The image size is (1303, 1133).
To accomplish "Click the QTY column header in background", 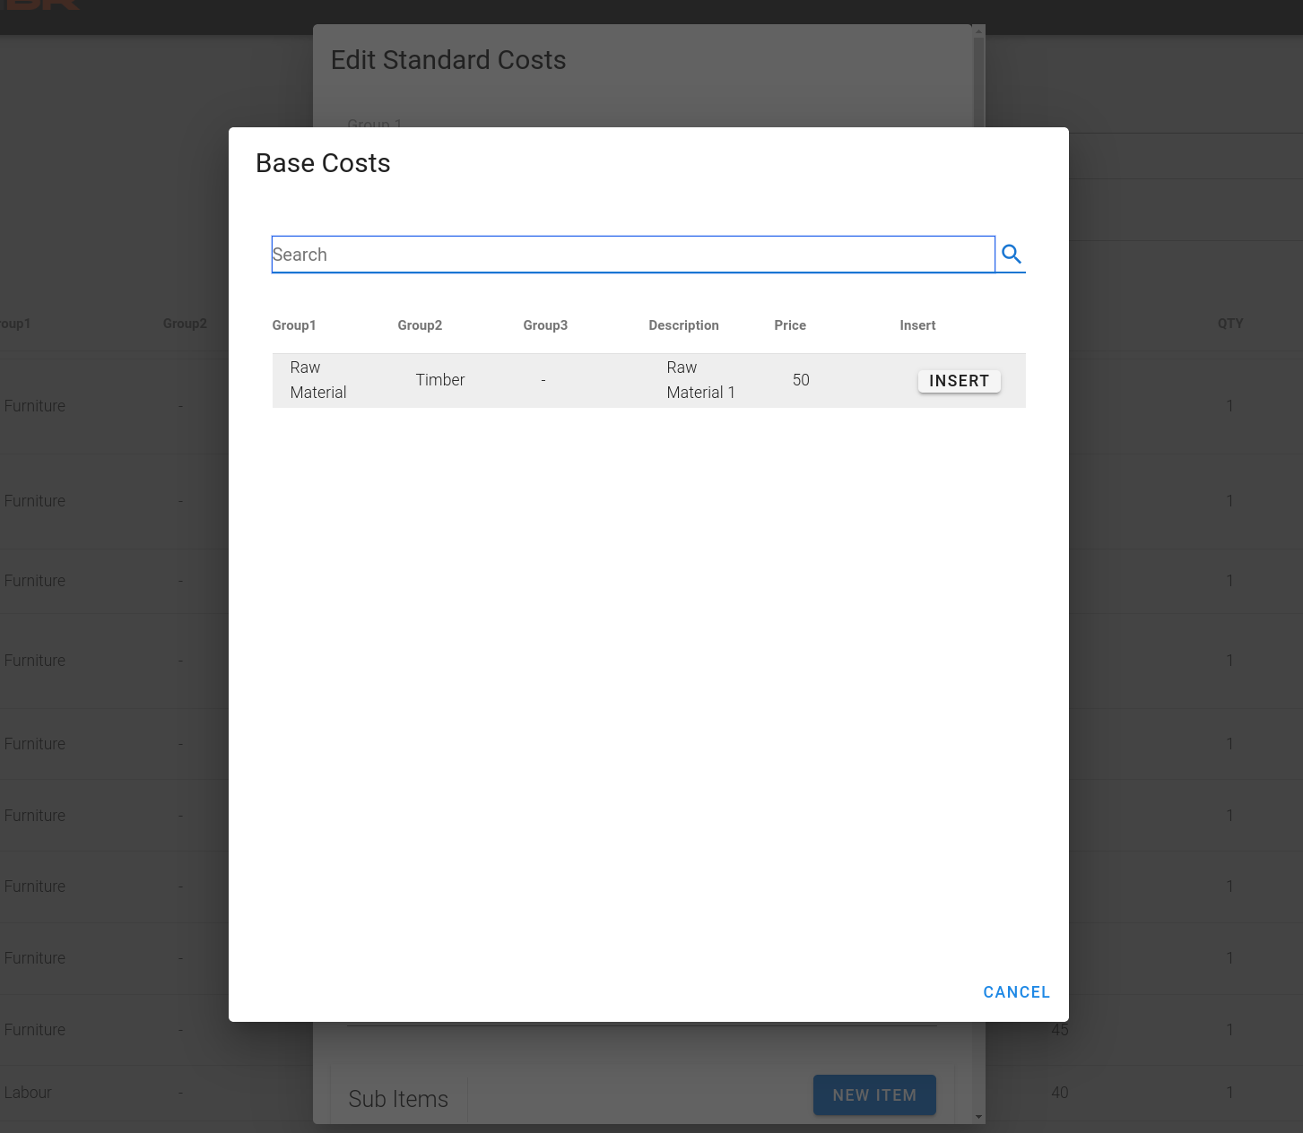I will pyautogui.click(x=1230, y=324).
